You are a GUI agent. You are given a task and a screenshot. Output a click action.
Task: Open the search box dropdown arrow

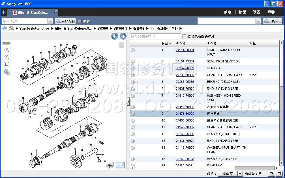[x=258, y=21]
